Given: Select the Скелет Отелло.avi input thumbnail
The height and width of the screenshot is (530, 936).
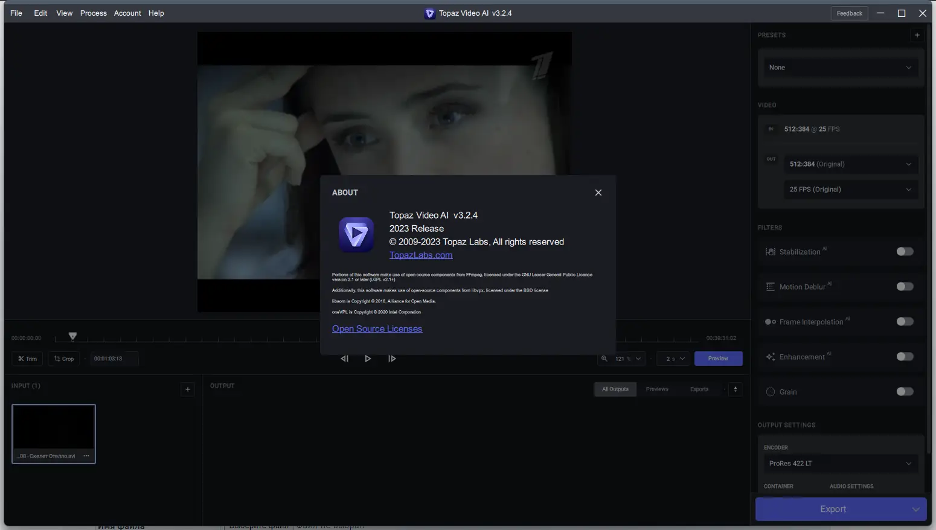Looking at the screenshot, I should click(54, 434).
